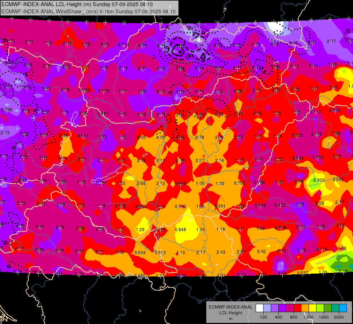Click the wind shear value 7.27
Image resolution: width=353 pixels, height=324 pixels.
[219, 68]
